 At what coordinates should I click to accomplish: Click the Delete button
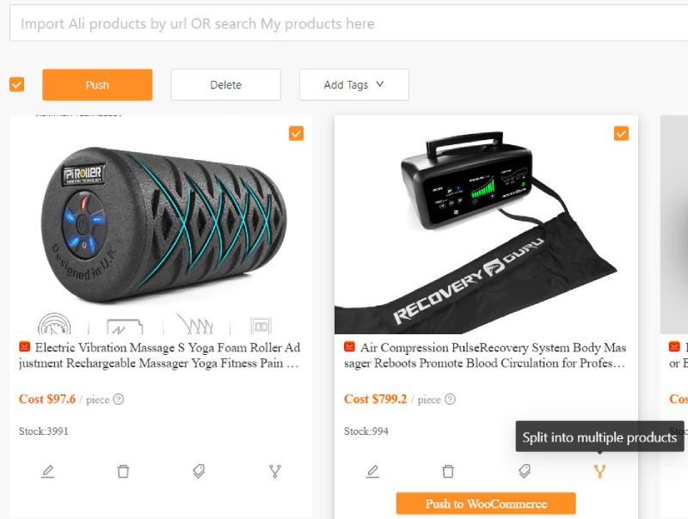click(225, 84)
